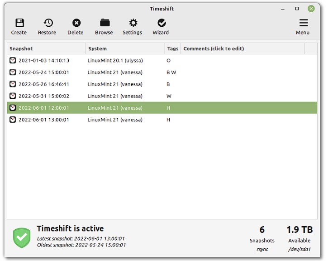Click the W tag of 2022-05-31 snapshot
This screenshot has height=261, width=328.
click(x=169, y=96)
